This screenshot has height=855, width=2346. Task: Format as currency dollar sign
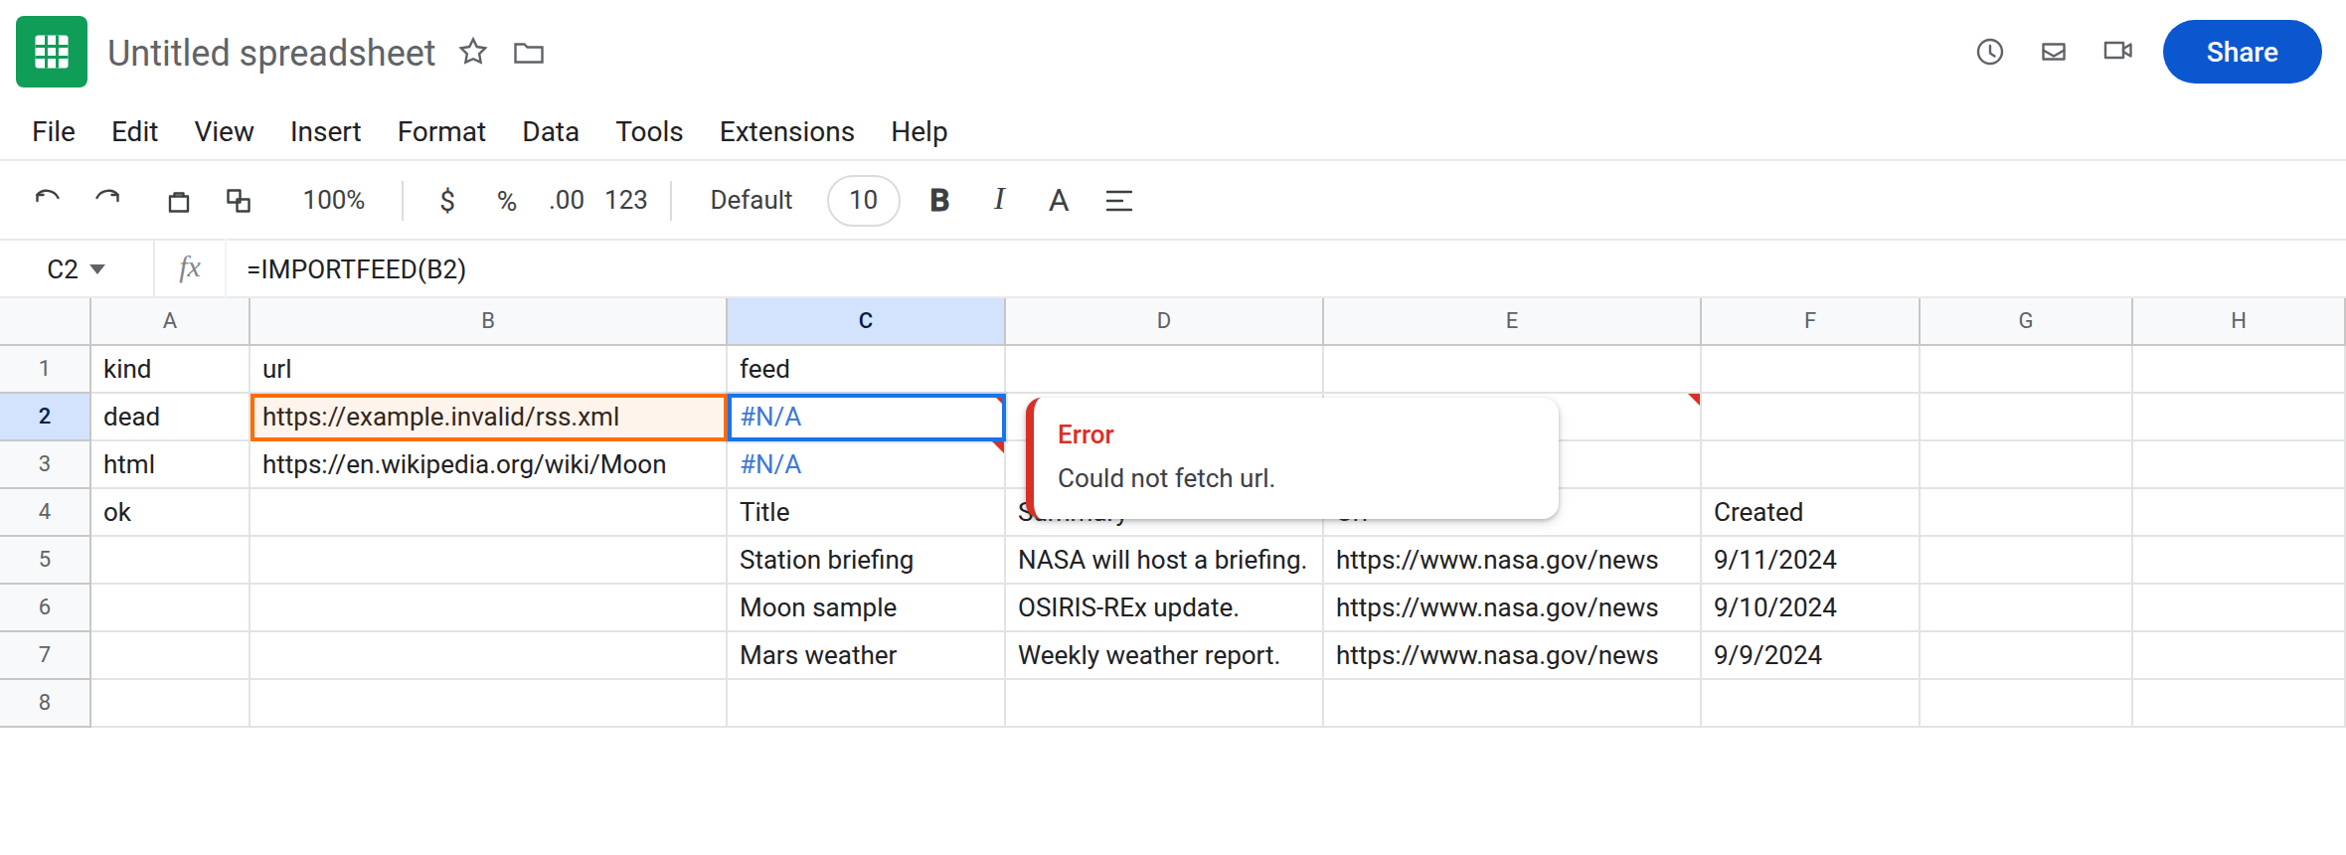pos(447,201)
